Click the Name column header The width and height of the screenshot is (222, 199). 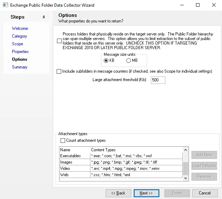(x=75, y=150)
